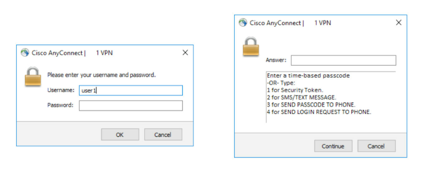Click into the Answer input field
424x177 pixels.
coord(344,60)
